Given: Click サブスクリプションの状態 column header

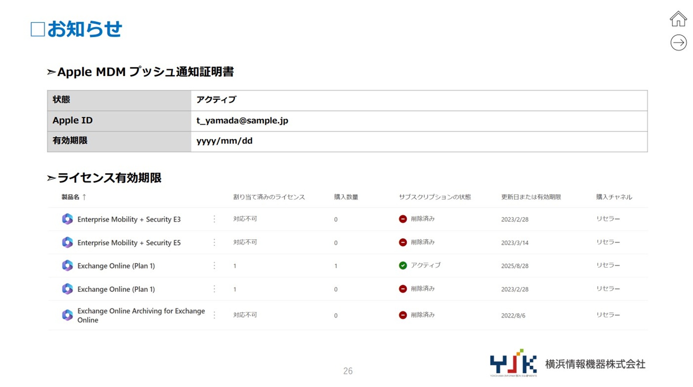Looking at the screenshot, I should (435, 197).
